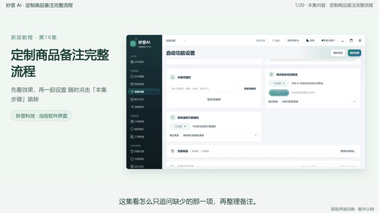Click the 管理定制商品 button
This screenshot has height=213, width=379.
pos(347,151)
